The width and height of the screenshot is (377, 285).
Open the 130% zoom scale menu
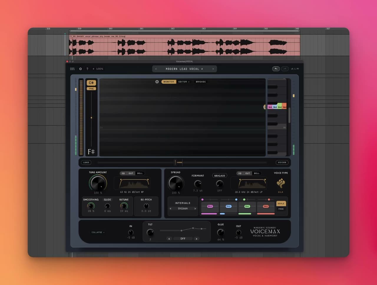[x=98, y=69]
